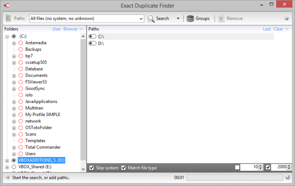The image size is (295, 186).
Task: Collapse the (C:) drive tree node
Action: pyautogui.click(x=7, y=37)
